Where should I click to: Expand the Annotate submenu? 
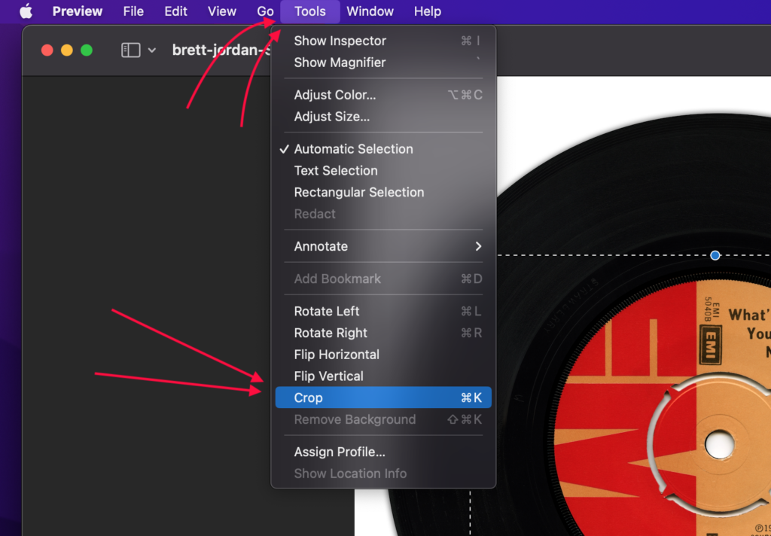point(383,246)
